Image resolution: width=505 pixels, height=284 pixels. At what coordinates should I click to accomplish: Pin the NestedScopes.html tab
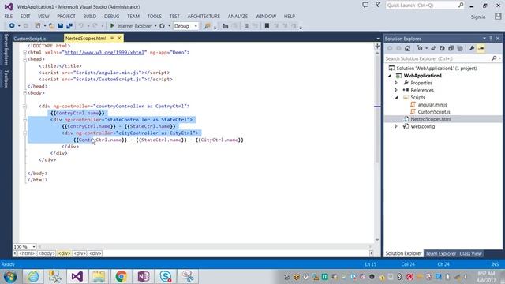point(112,39)
